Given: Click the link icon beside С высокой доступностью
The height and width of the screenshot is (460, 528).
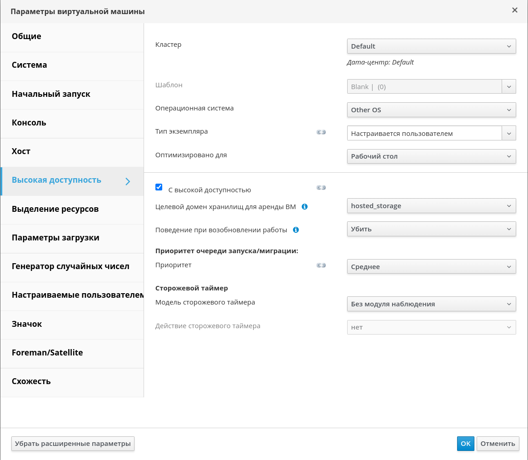Looking at the screenshot, I should tap(321, 187).
